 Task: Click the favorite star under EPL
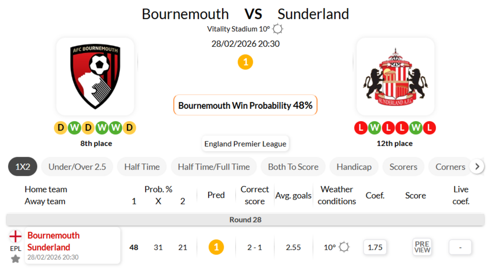[x=16, y=259]
